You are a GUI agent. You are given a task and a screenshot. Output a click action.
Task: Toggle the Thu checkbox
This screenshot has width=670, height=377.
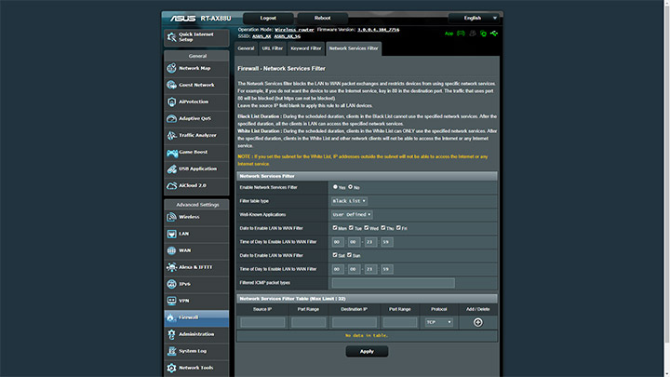click(383, 228)
